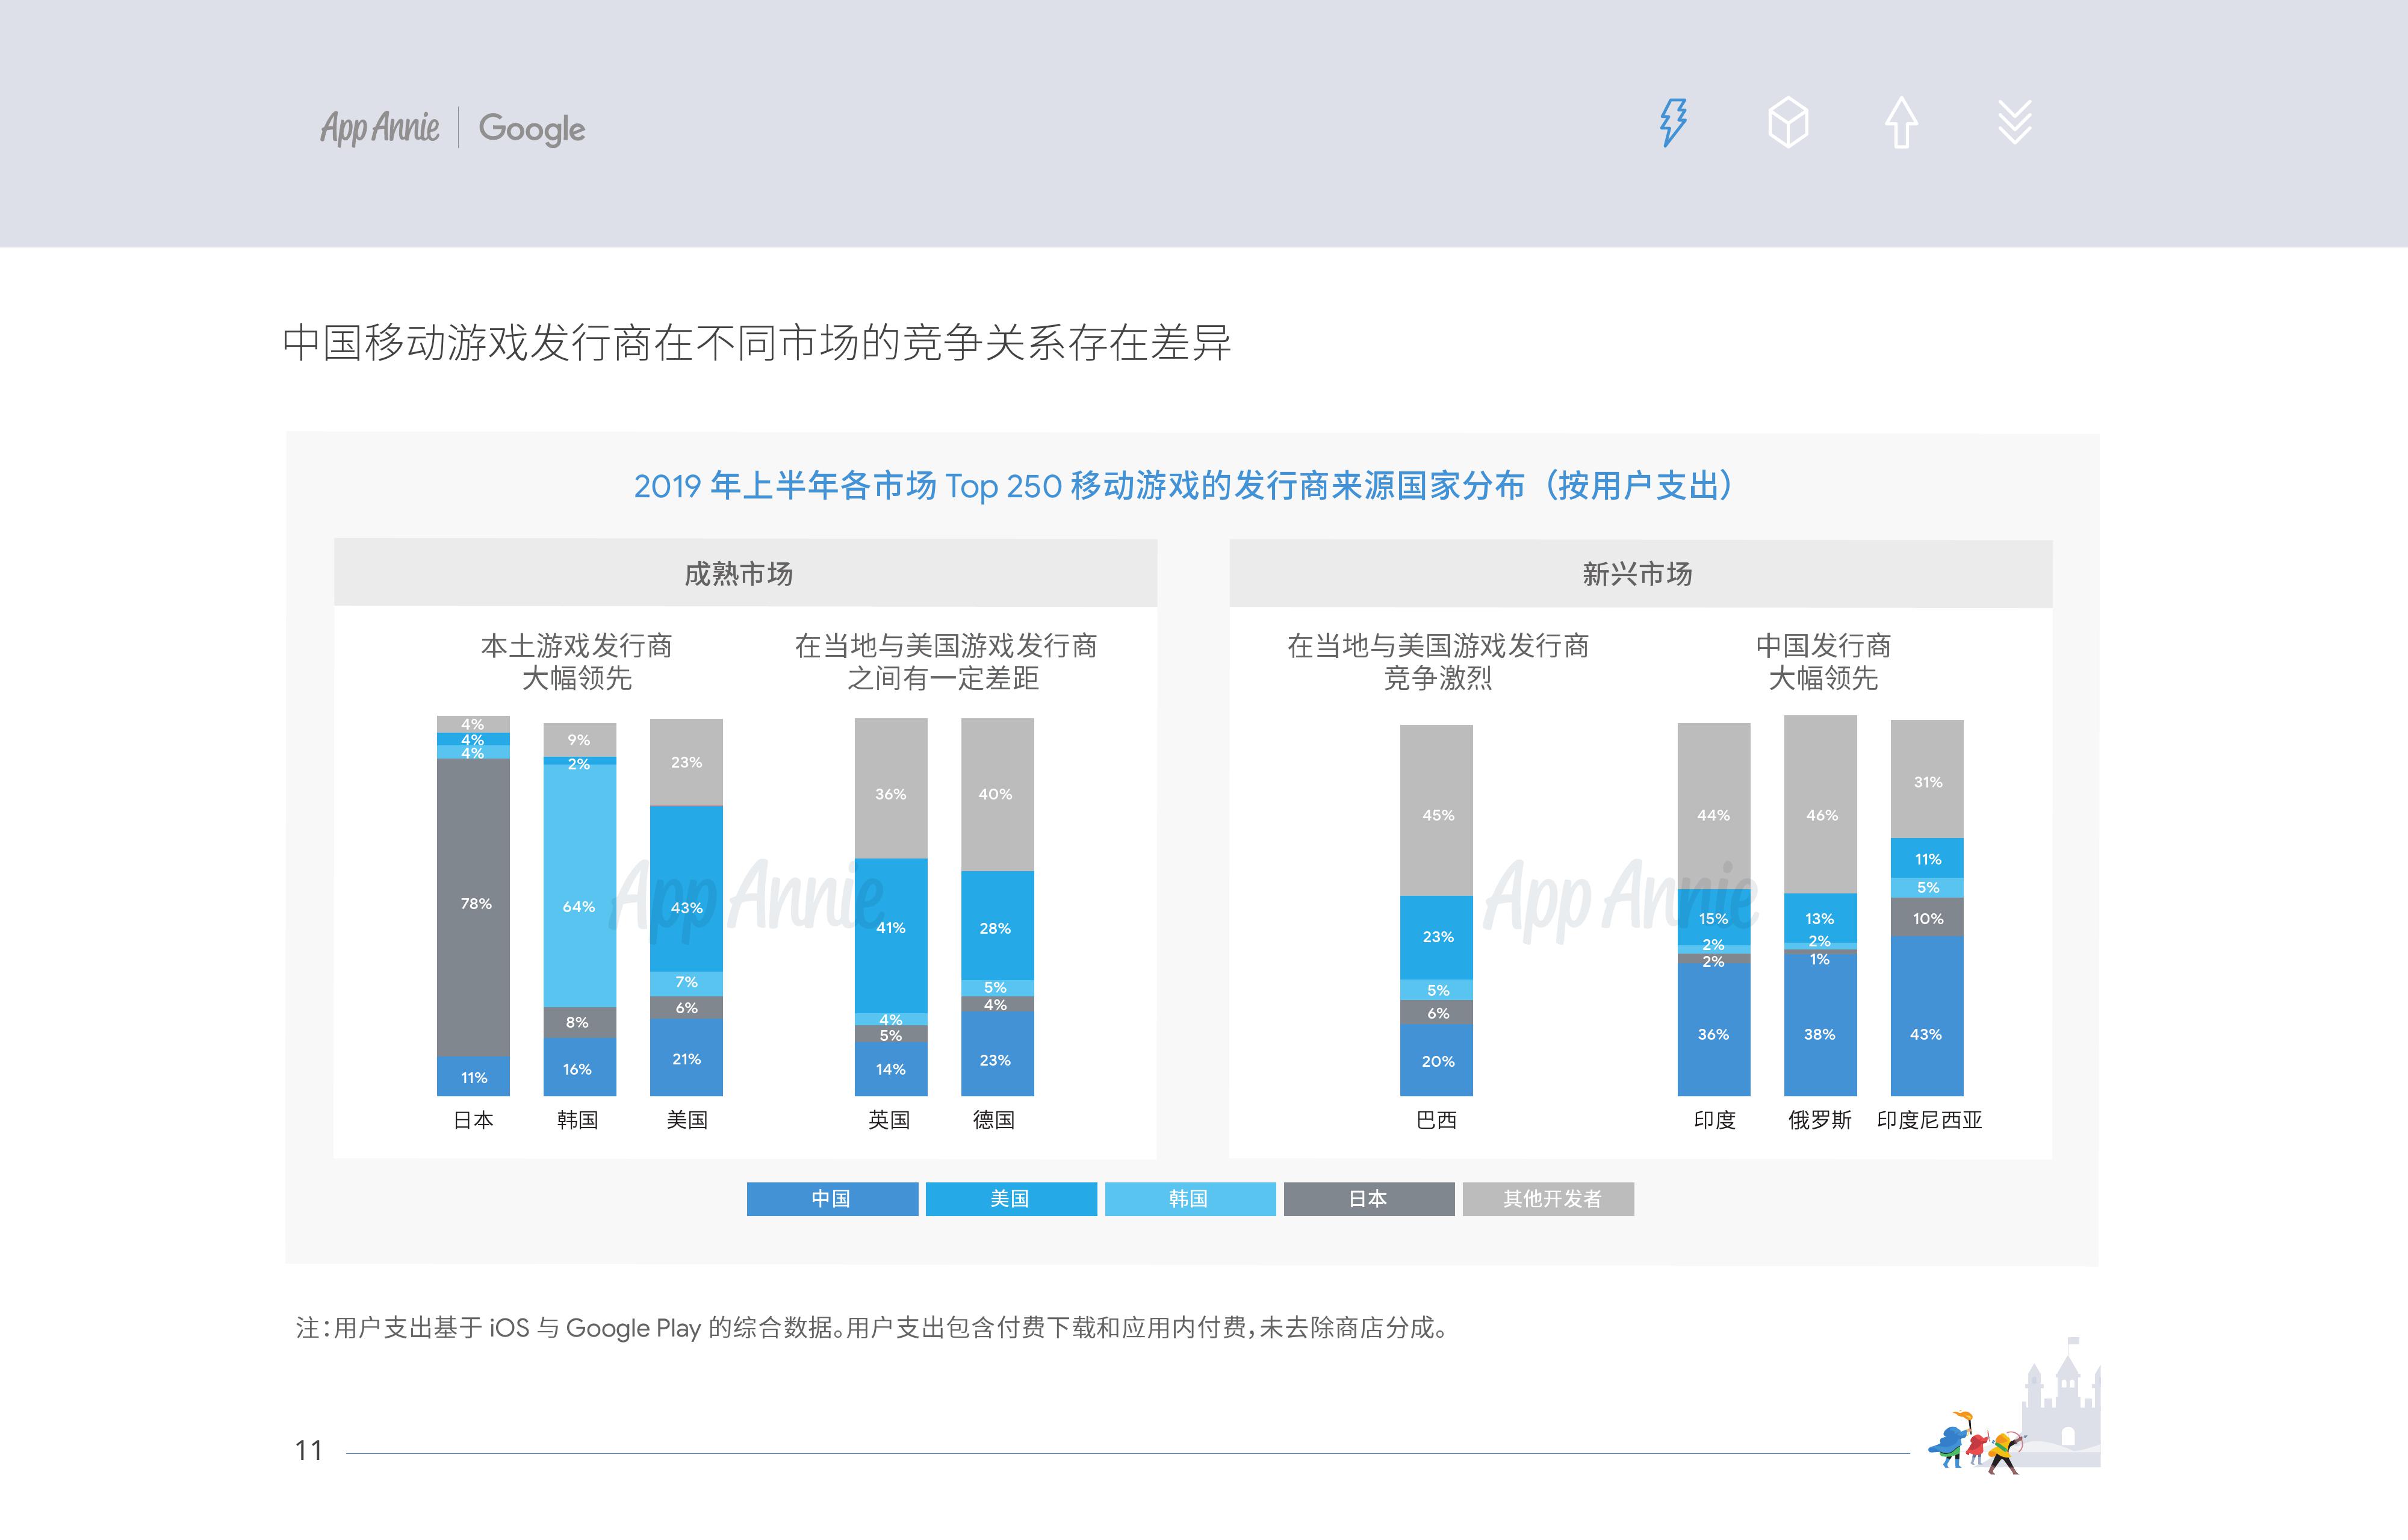The image size is (2408, 1540).
Task: Click the Google logo
Action: (x=532, y=129)
